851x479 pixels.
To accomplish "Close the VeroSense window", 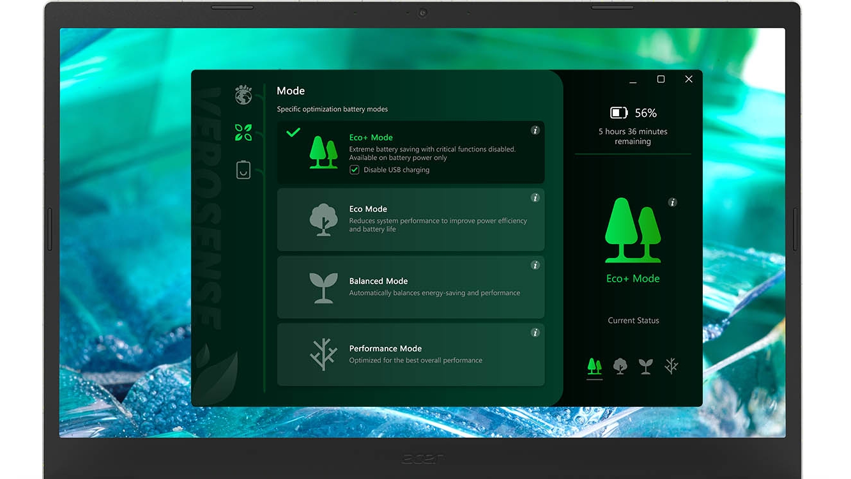I will (x=689, y=79).
